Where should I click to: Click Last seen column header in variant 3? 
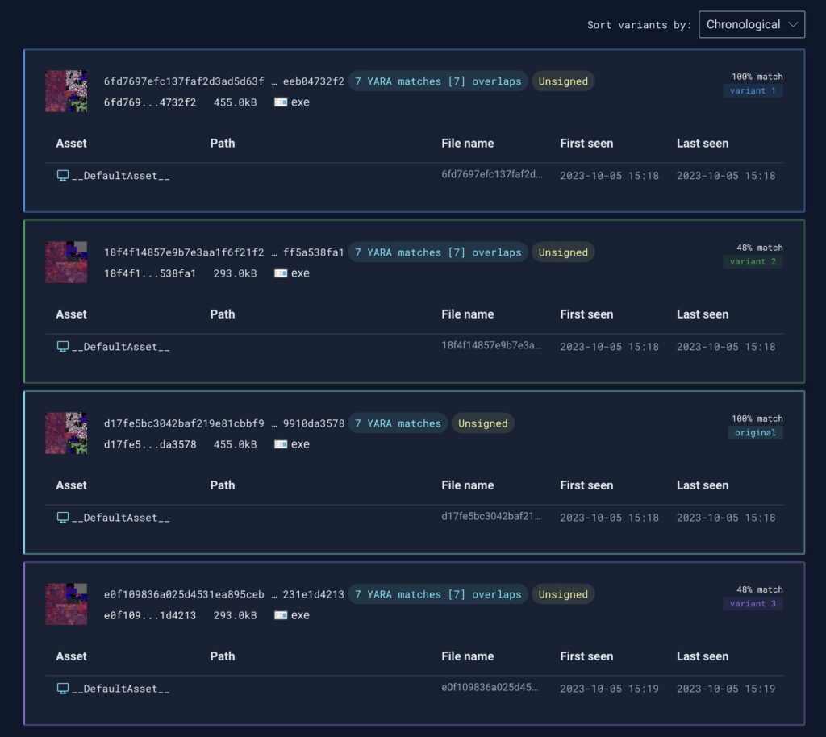(702, 656)
